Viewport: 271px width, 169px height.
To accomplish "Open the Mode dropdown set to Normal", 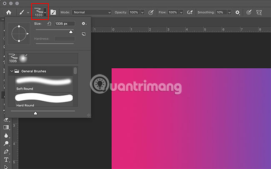I will 92,12.
